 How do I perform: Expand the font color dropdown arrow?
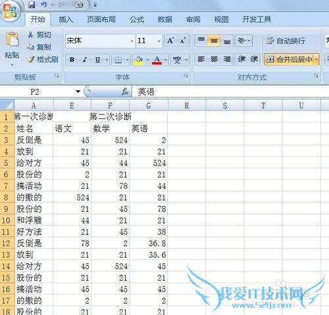166,60
